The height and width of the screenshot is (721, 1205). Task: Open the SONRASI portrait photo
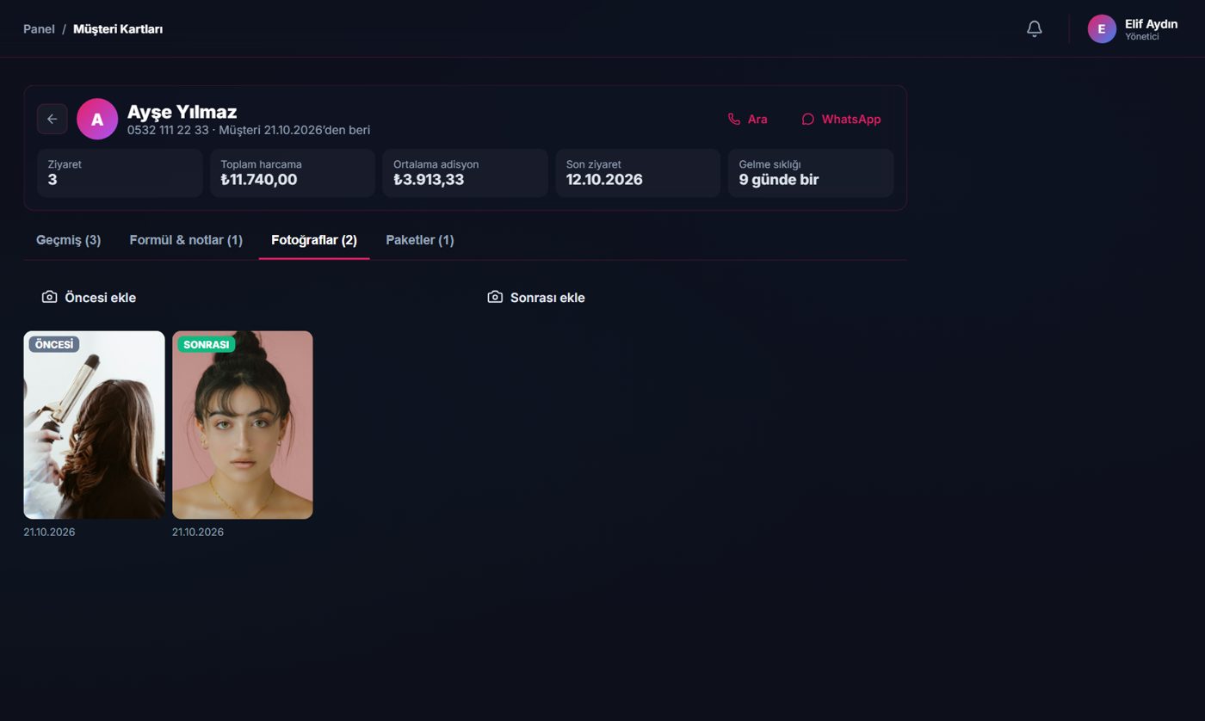pyautogui.click(x=242, y=425)
